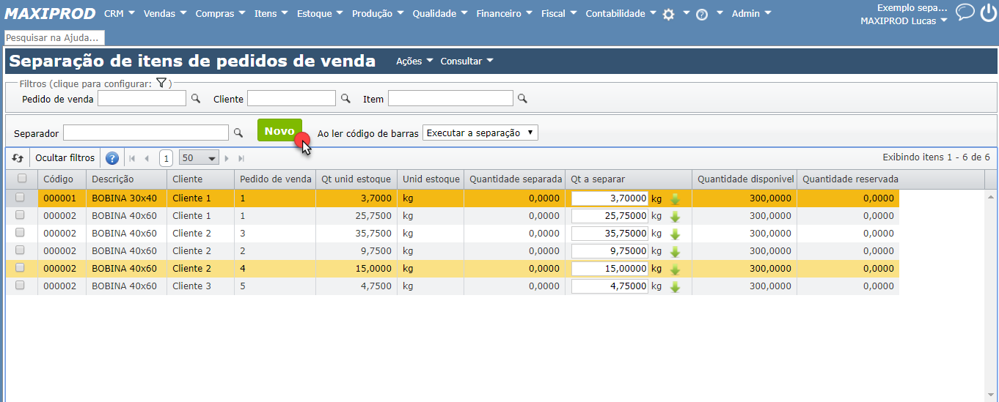Viewport: 999px width, 402px height.
Task: Click green arrow for Pedido 1 BOBINA 30x40
Action: (x=676, y=198)
